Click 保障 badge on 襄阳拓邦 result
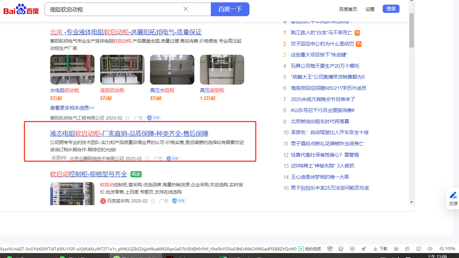This screenshot has width=459, height=258. [x=154, y=118]
